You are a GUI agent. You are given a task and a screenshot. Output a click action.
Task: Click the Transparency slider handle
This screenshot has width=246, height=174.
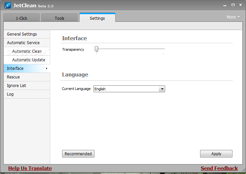[96, 49]
